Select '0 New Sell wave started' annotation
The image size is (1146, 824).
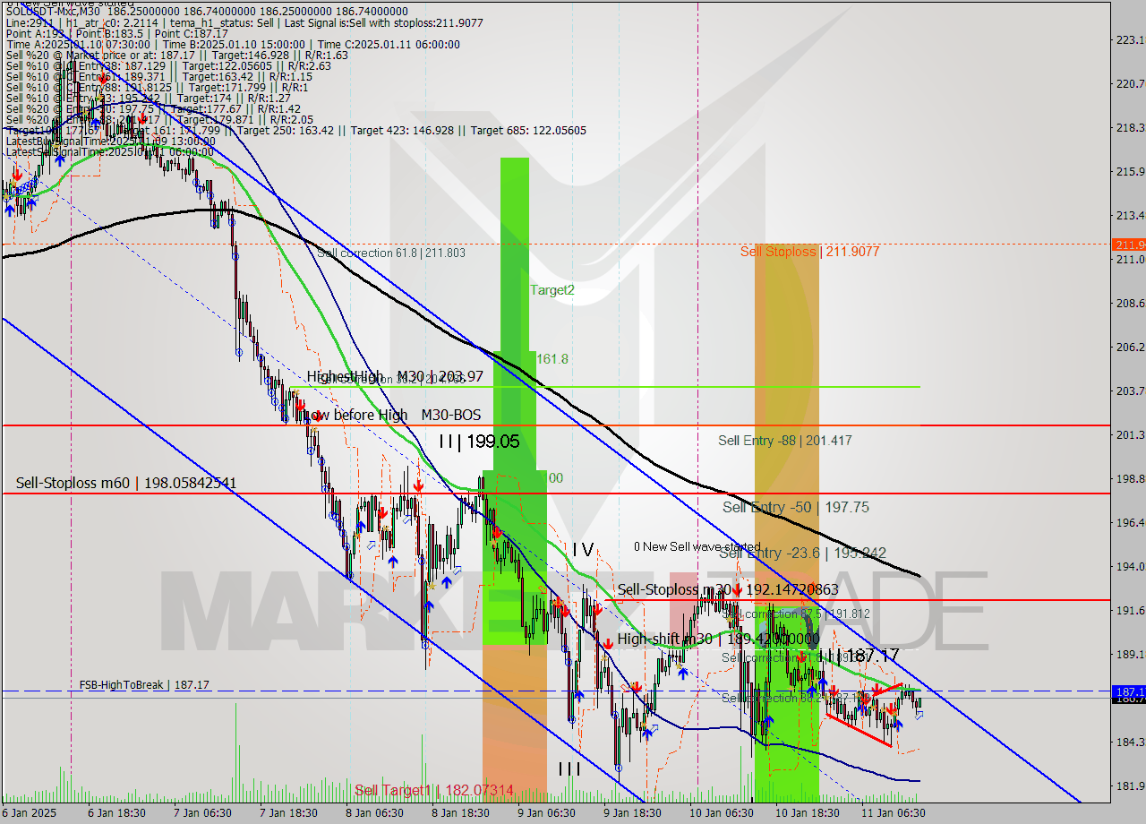pyautogui.click(x=697, y=546)
